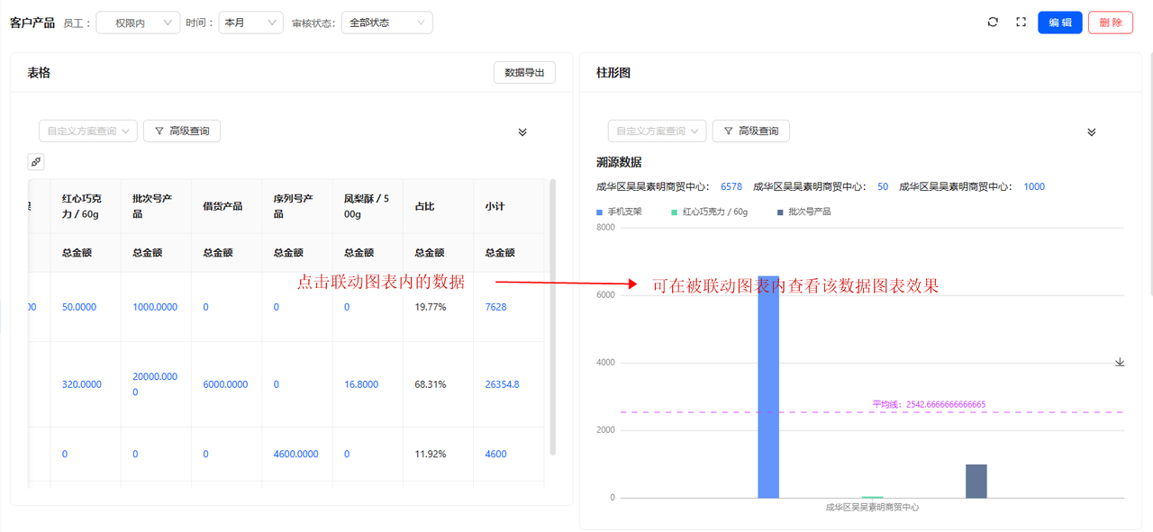Click the 1000 traced value link
The image size is (1153, 532).
click(1034, 187)
